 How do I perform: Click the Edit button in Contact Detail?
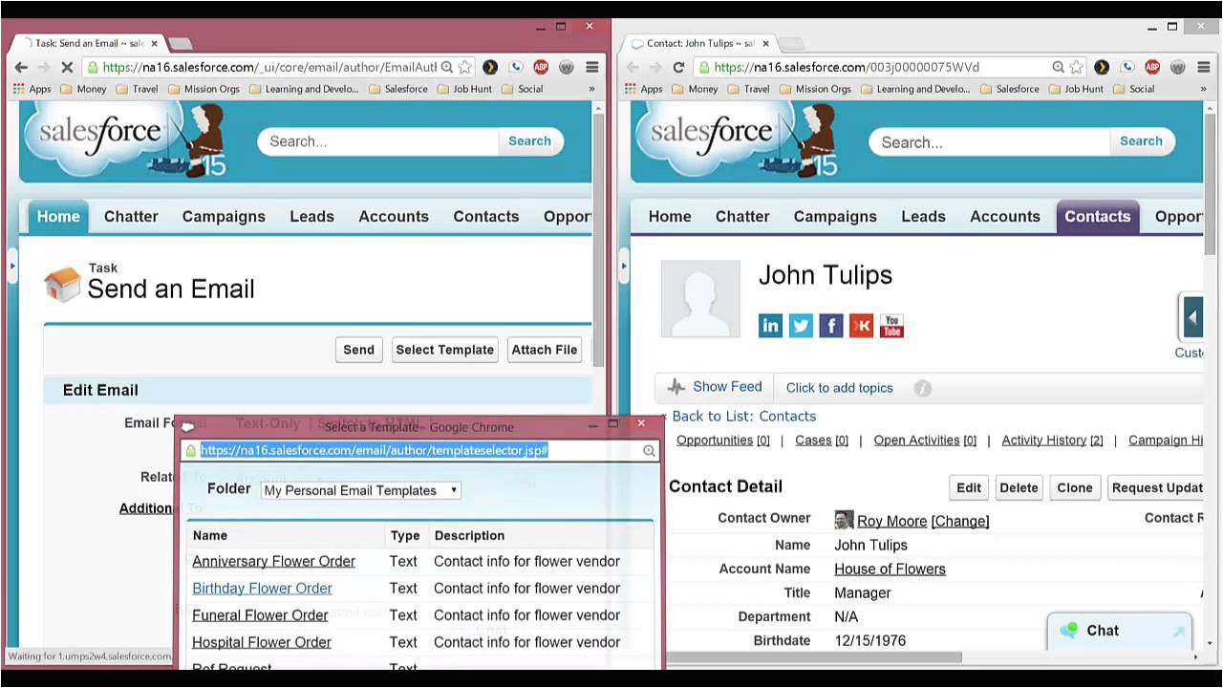click(968, 487)
